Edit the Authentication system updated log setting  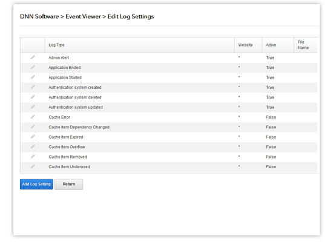pyautogui.click(x=33, y=107)
